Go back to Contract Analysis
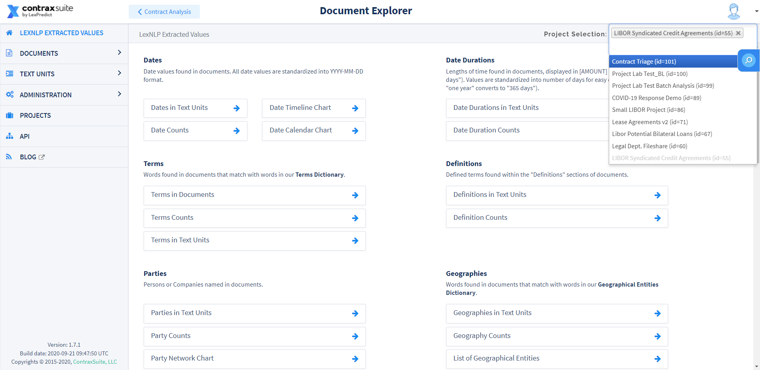Screen dimensions: 760x370 point(164,12)
